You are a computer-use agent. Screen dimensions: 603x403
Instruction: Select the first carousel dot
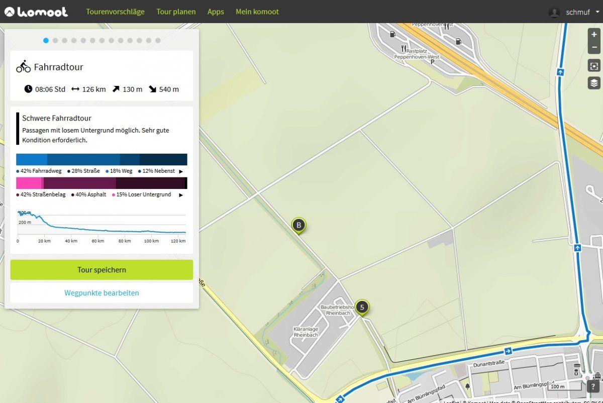coord(46,40)
